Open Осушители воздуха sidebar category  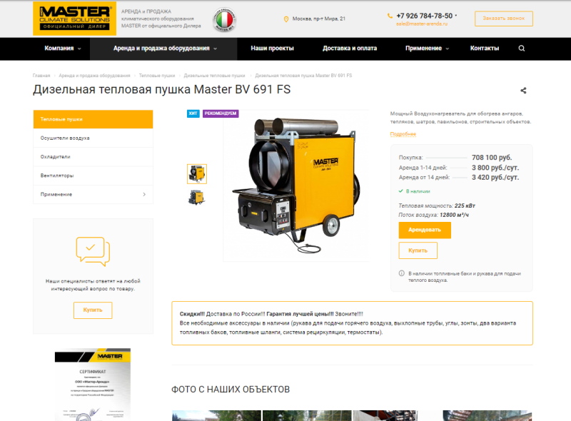[66, 138]
